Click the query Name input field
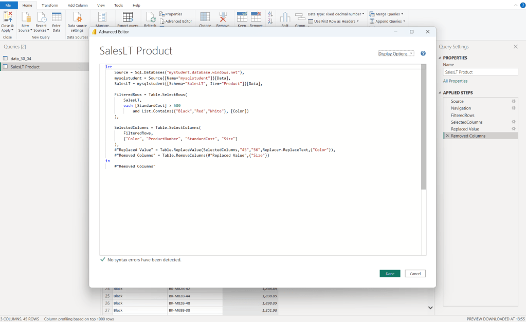The image size is (526, 322). coord(480,72)
